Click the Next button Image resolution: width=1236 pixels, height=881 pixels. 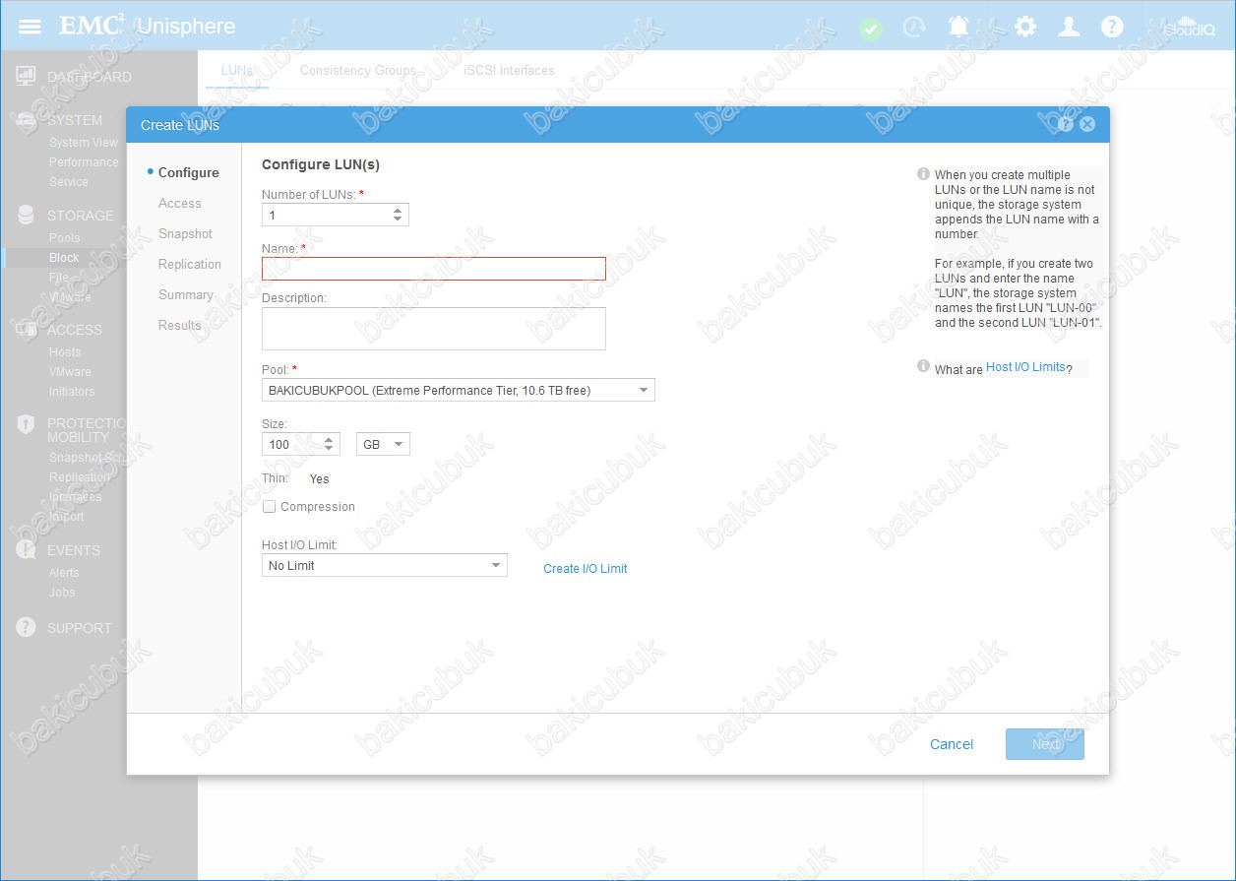pyautogui.click(x=1045, y=745)
